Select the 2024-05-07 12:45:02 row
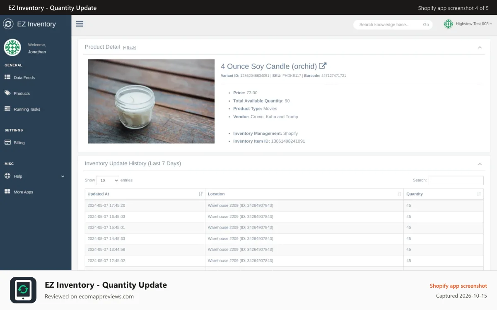497x310 pixels. pos(284,261)
